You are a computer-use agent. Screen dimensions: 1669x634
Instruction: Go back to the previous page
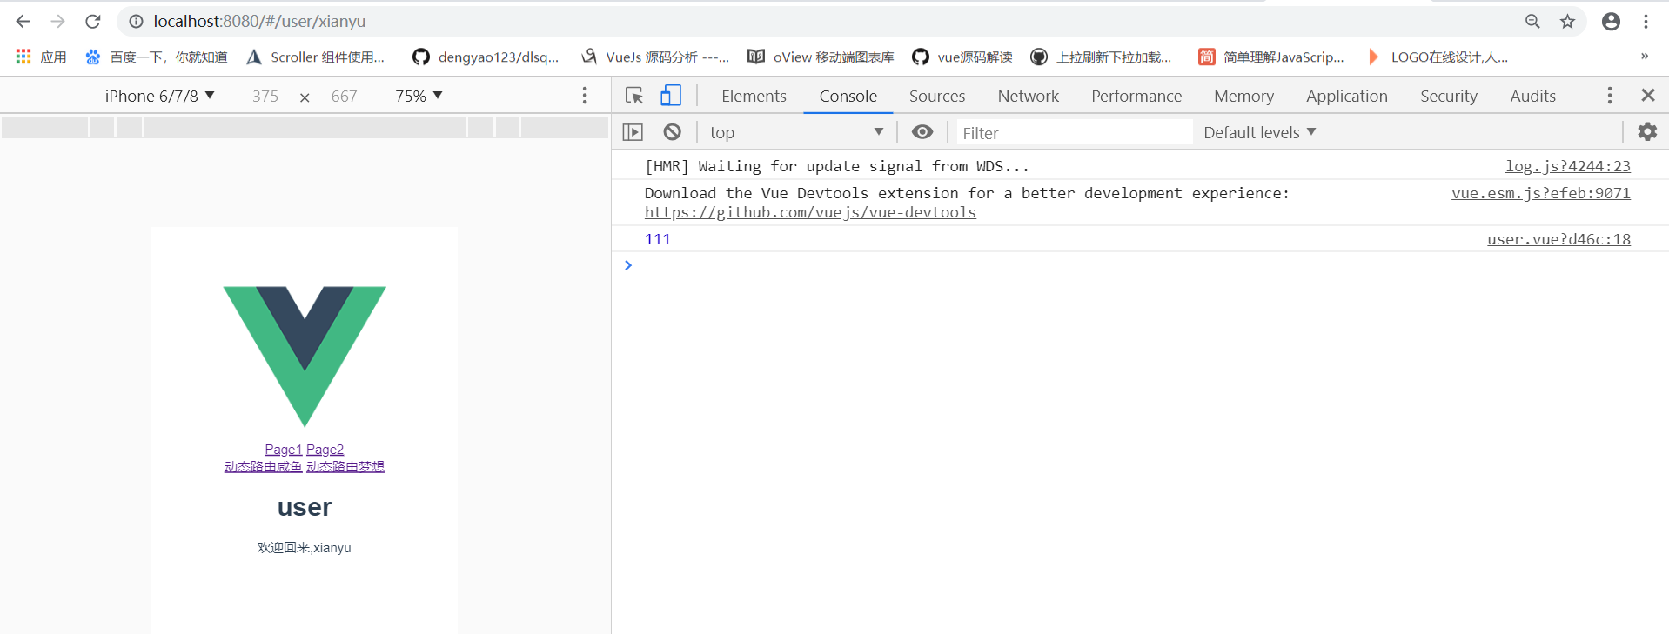(x=23, y=21)
